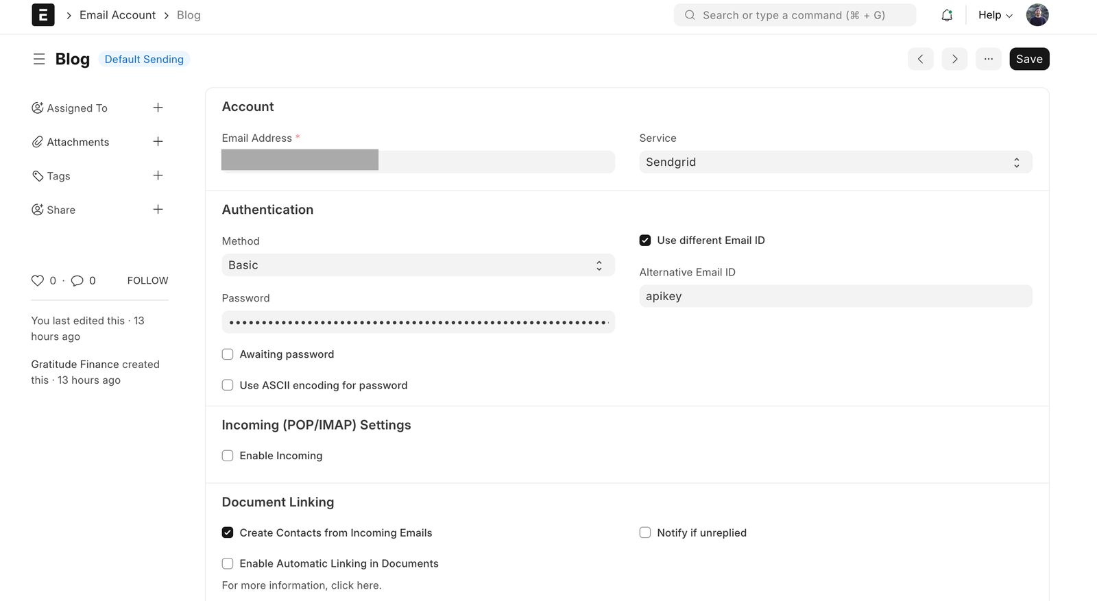Viewport: 1097px width, 601px height.
Task: Click the Share person icon
Action: 38,210
